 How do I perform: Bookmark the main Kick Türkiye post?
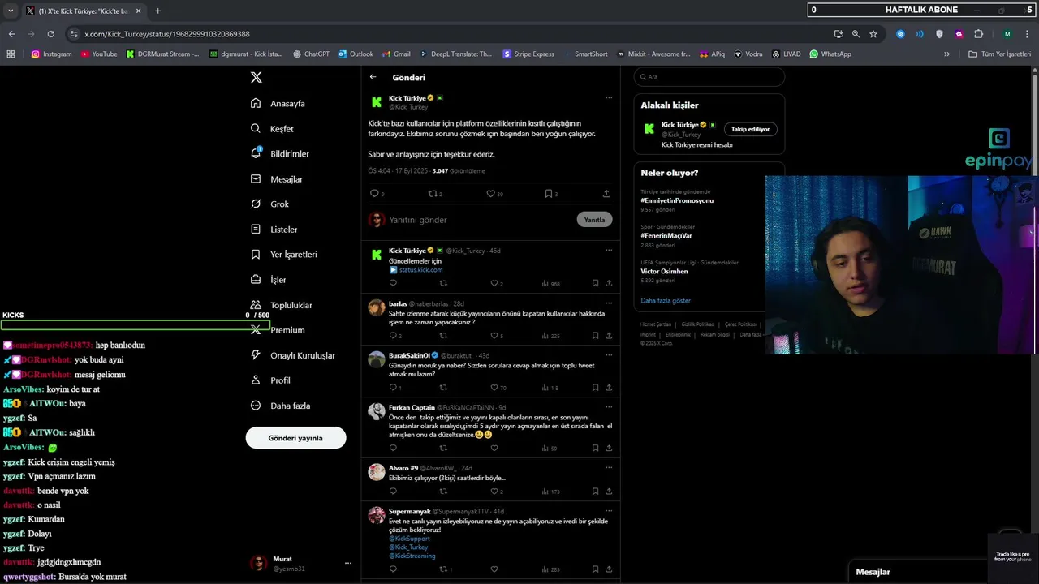(x=550, y=194)
